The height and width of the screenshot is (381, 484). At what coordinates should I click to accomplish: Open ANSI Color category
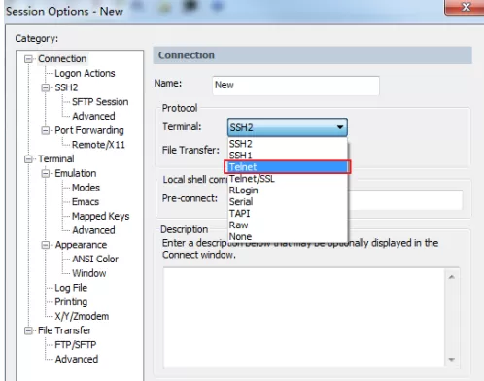[95, 259]
